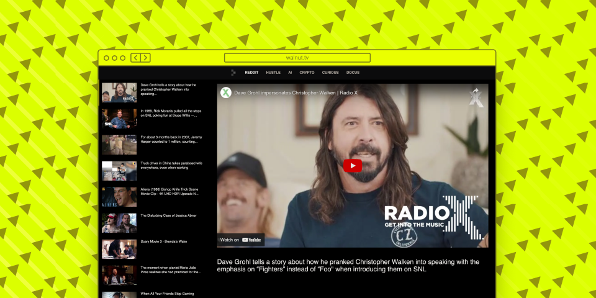The image size is (596, 298).
Task: Select the pianist Maria João Pires thumbnail
Action: point(119,275)
